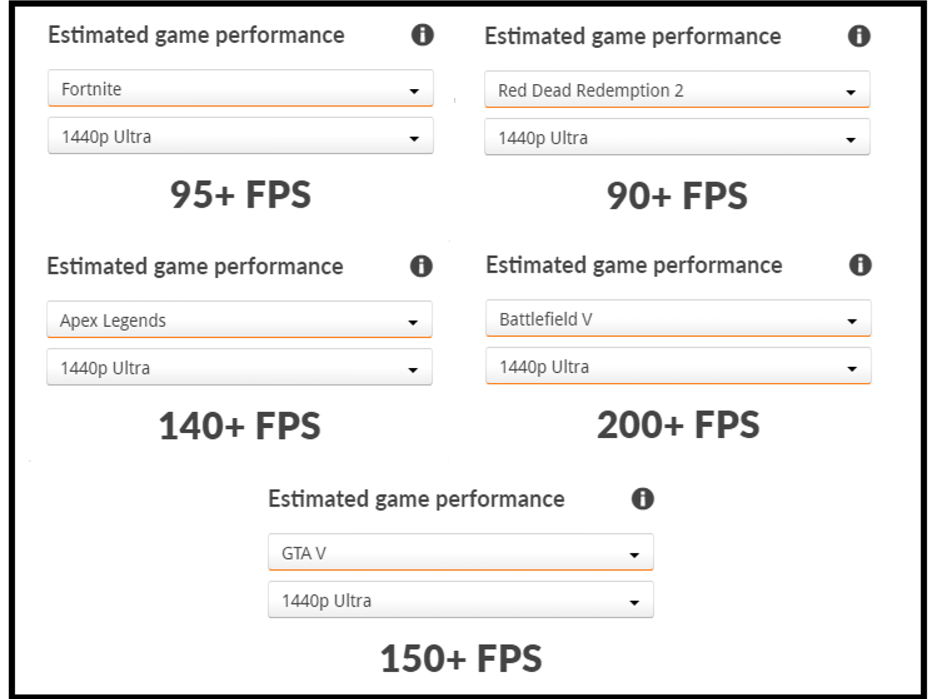The height and width of the screenshot is (699, 932).
Task: Expand the Battlefield V game dropdown
Action: (678, 319)
